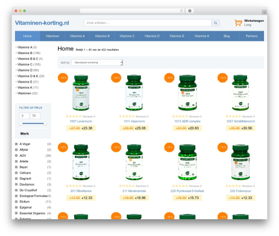Open the Standaard sortering sort dropdown
The width and height of the screenshot is (279, 236).
97,62
